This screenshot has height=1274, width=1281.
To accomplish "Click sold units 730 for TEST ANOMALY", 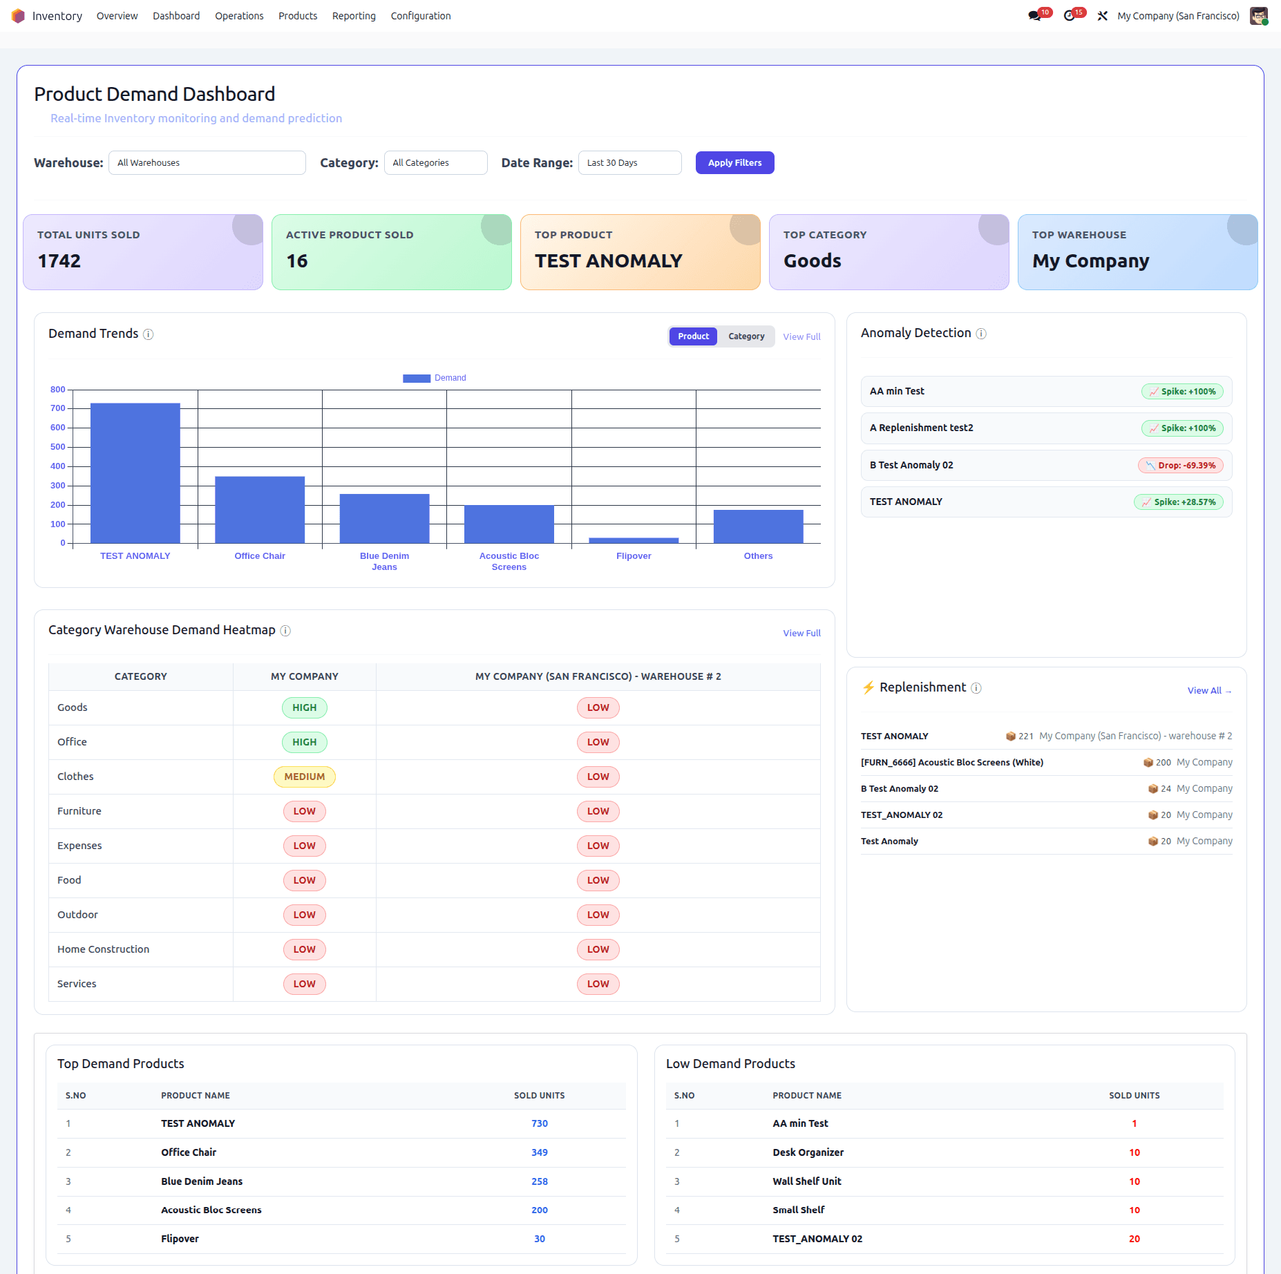I will 540,1124.
